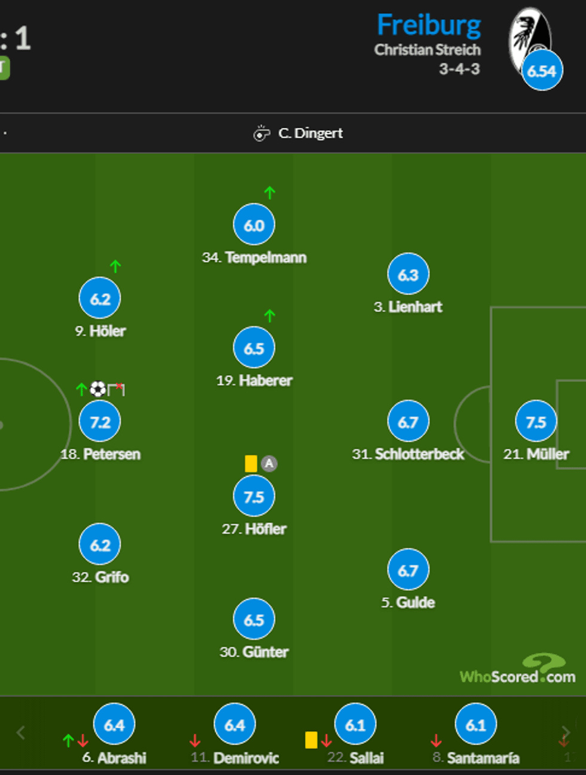
Task: Click Höfler's yellow card icon
Action: [x=251, y=464]
